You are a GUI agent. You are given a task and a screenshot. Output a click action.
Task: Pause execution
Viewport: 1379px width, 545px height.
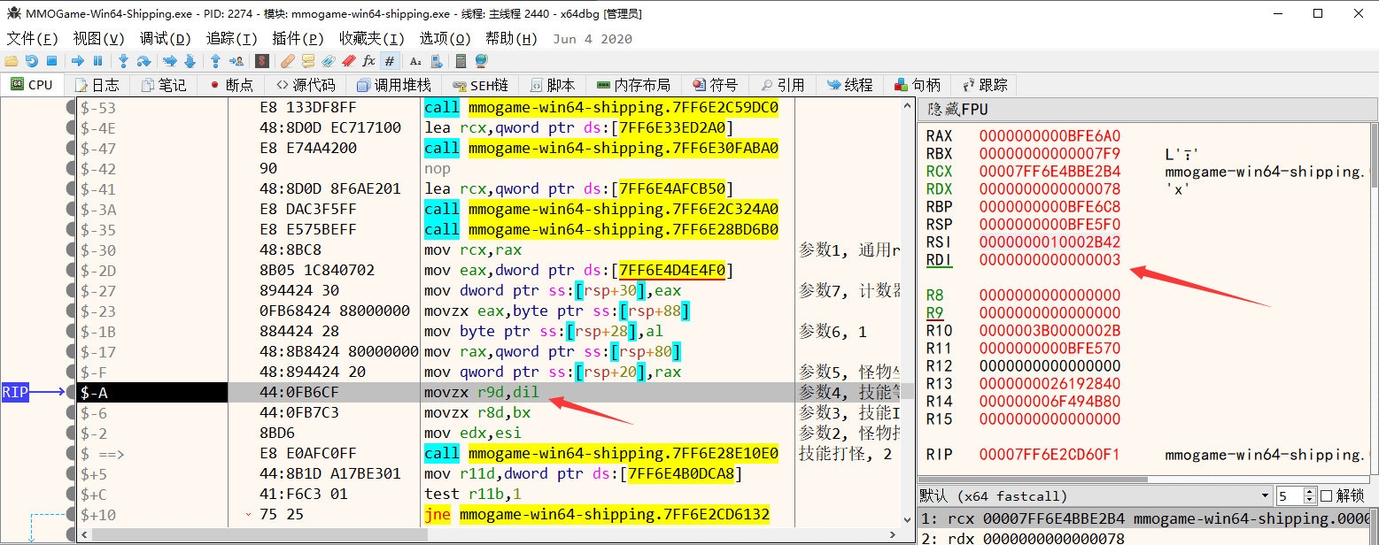pos(97,61)
